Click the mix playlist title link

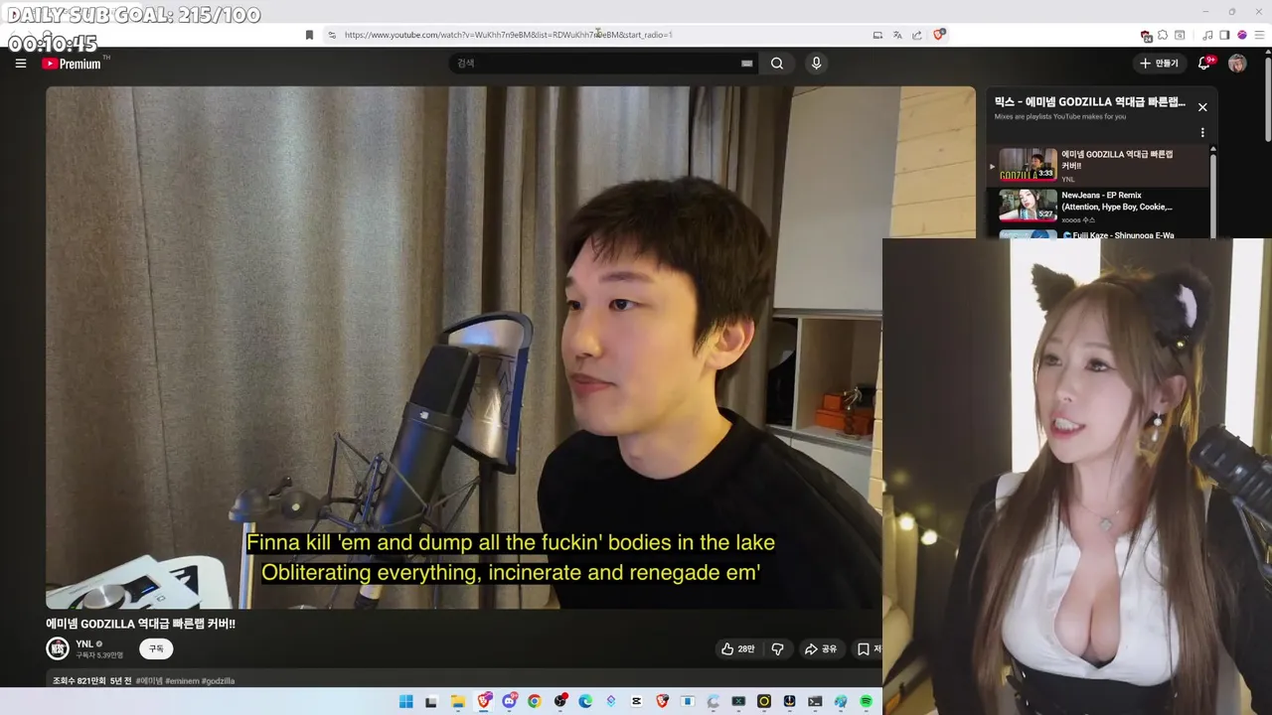pyautogui.click(x=1090, y=102)
